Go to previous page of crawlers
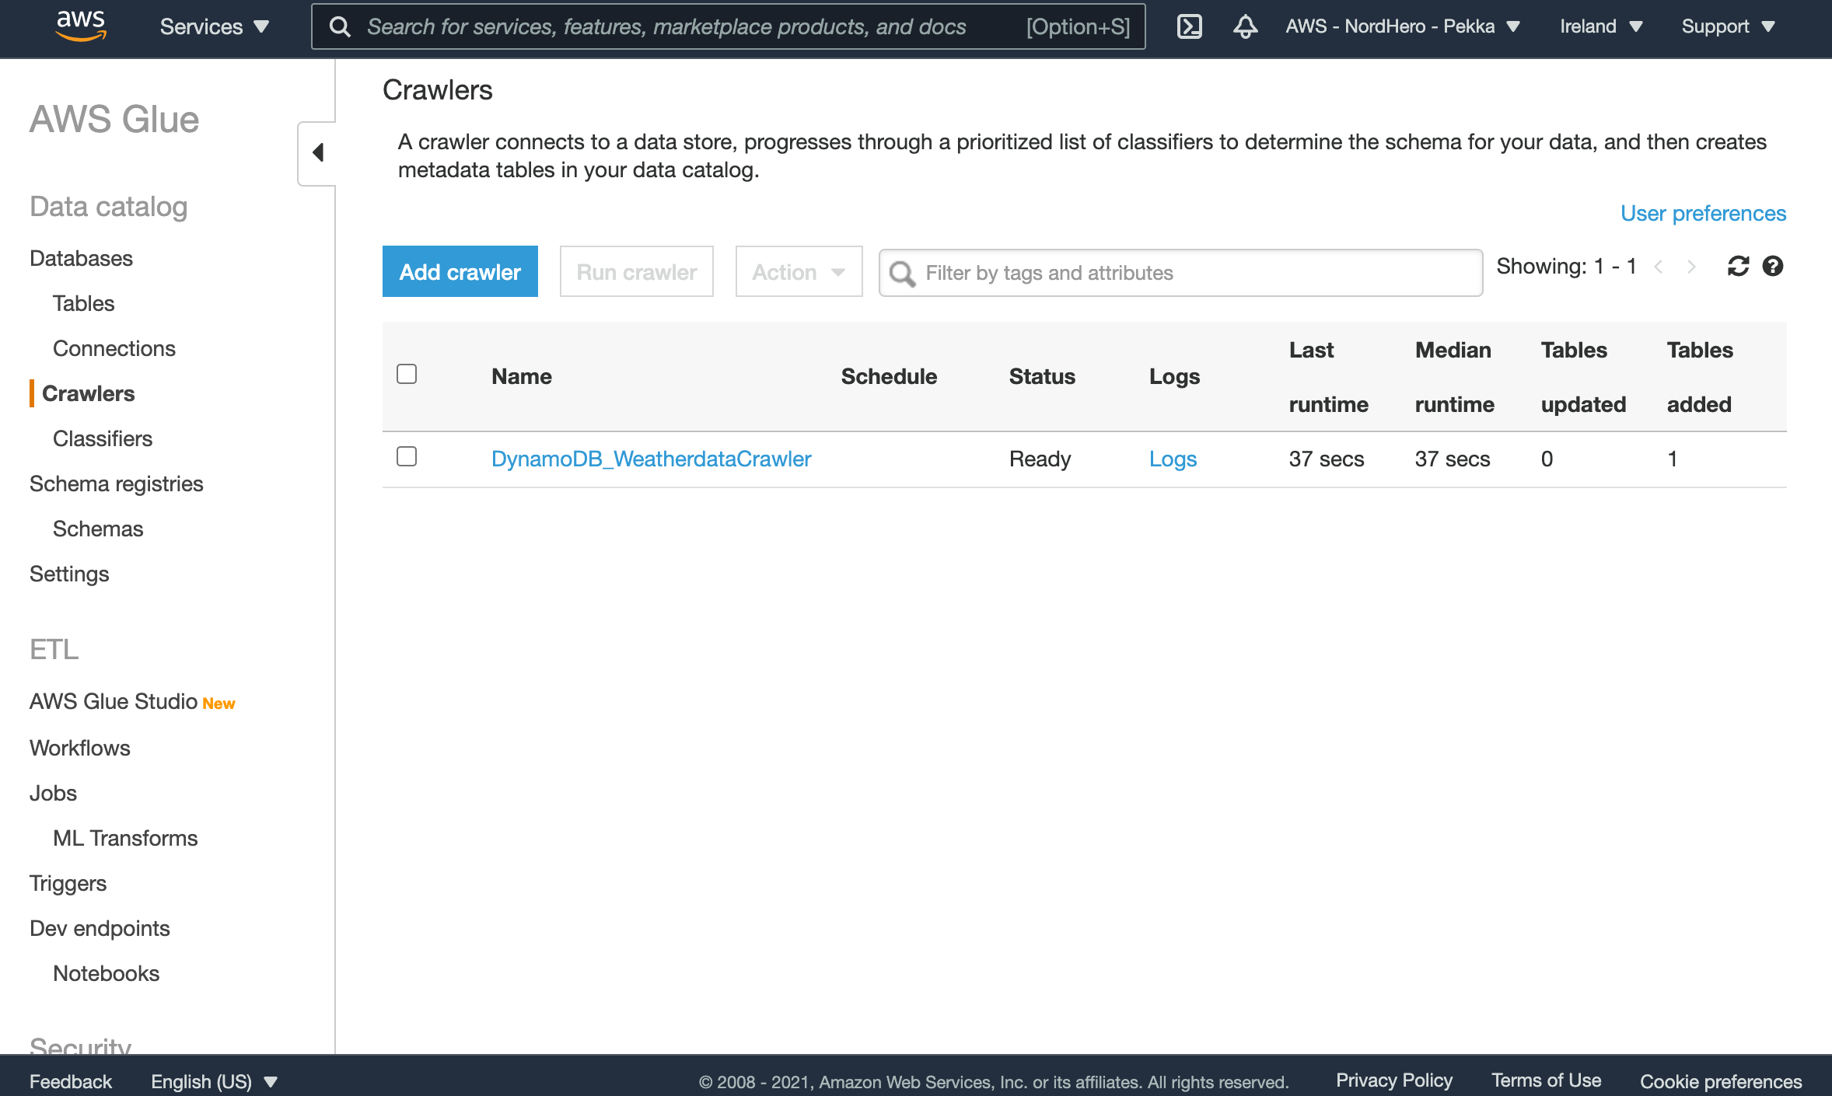This screenshot has width=1832, height=1096. 1659,267
